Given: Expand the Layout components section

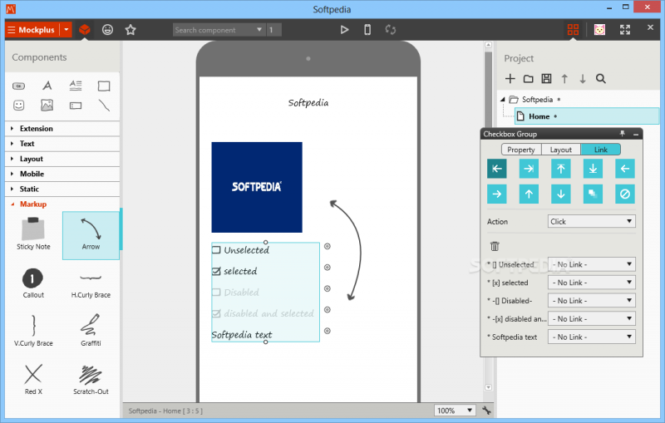Looking at the screenshot, I should tap(62, 159).
